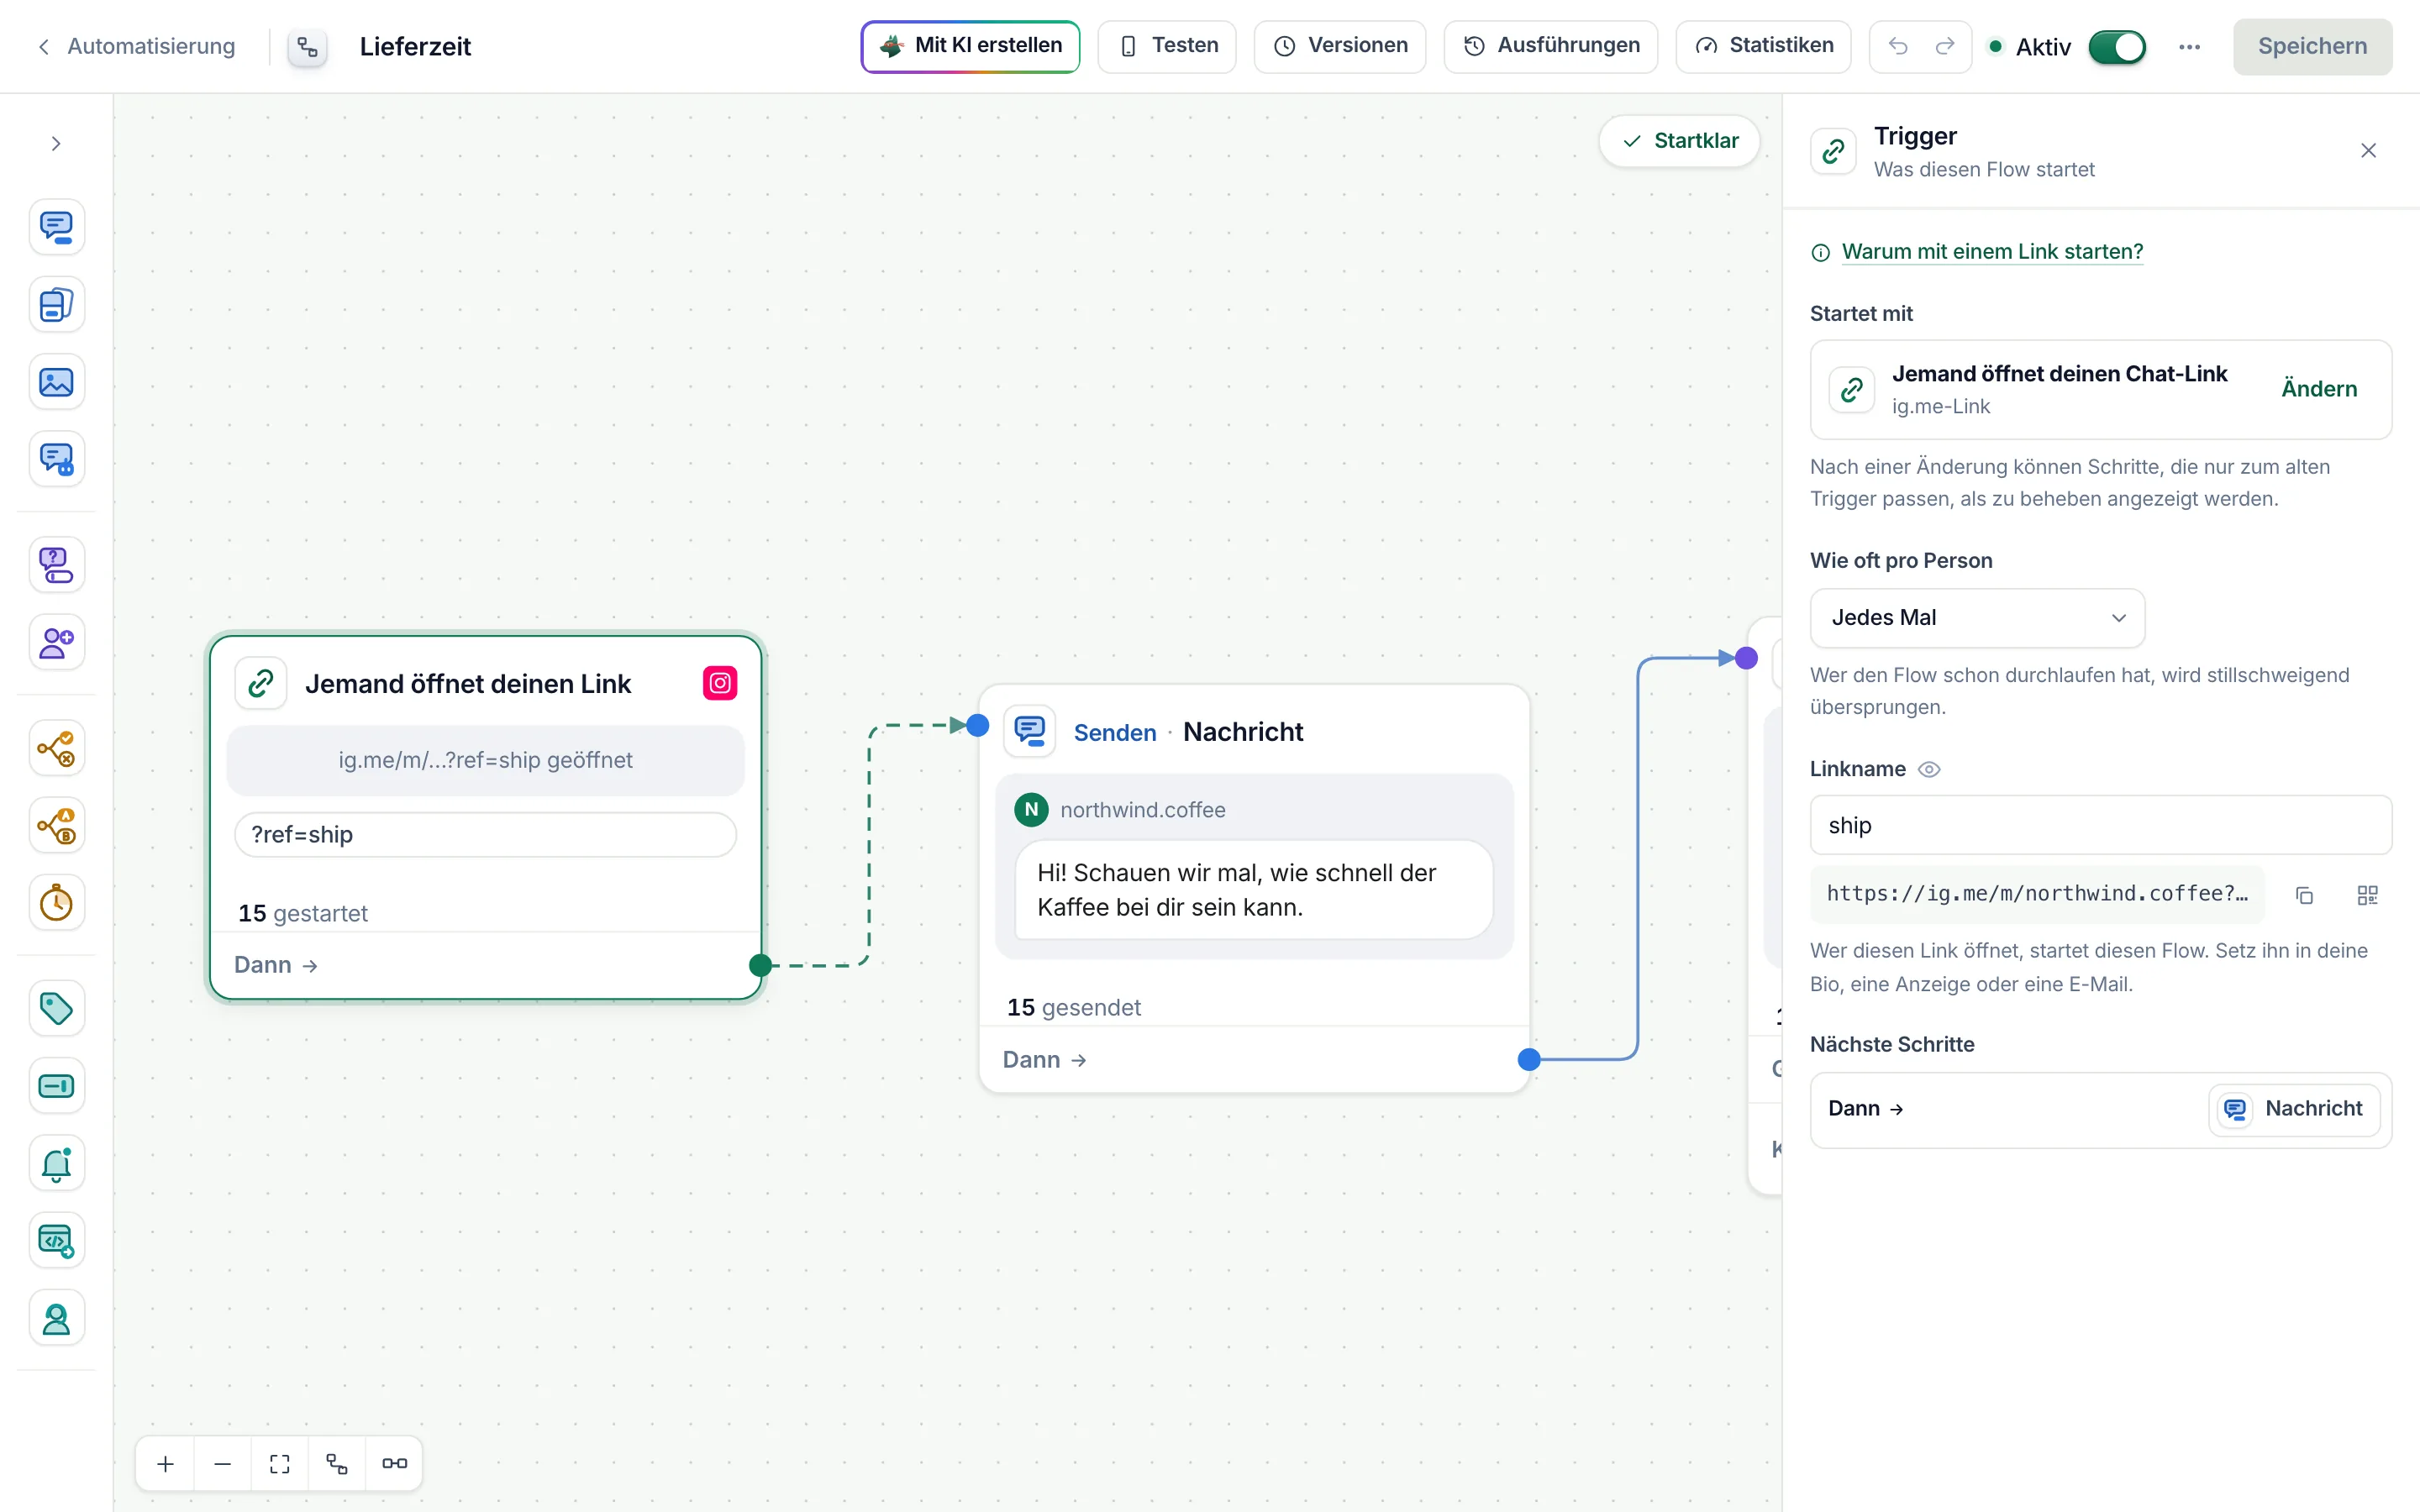This screenshot has height=1512, width=2420.
Task: Click the Speichern button
Action: (2312, 46)
